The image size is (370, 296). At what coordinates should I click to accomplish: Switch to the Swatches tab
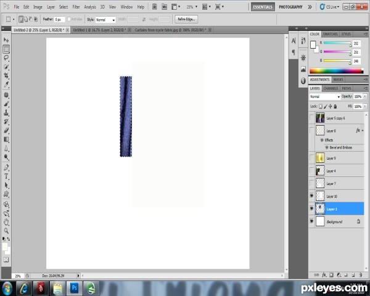(x=330, y=34)
